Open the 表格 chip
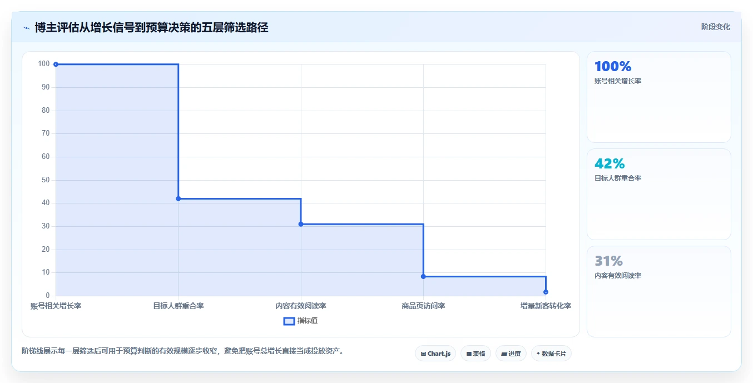 coord(475,354)
